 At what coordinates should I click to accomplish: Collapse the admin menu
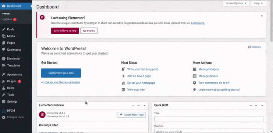pyautogui.click(x=13, y=117)
